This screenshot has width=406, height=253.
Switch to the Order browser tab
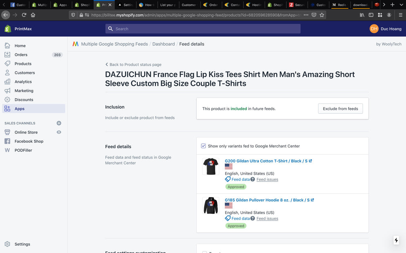click(x=211, y=5)
